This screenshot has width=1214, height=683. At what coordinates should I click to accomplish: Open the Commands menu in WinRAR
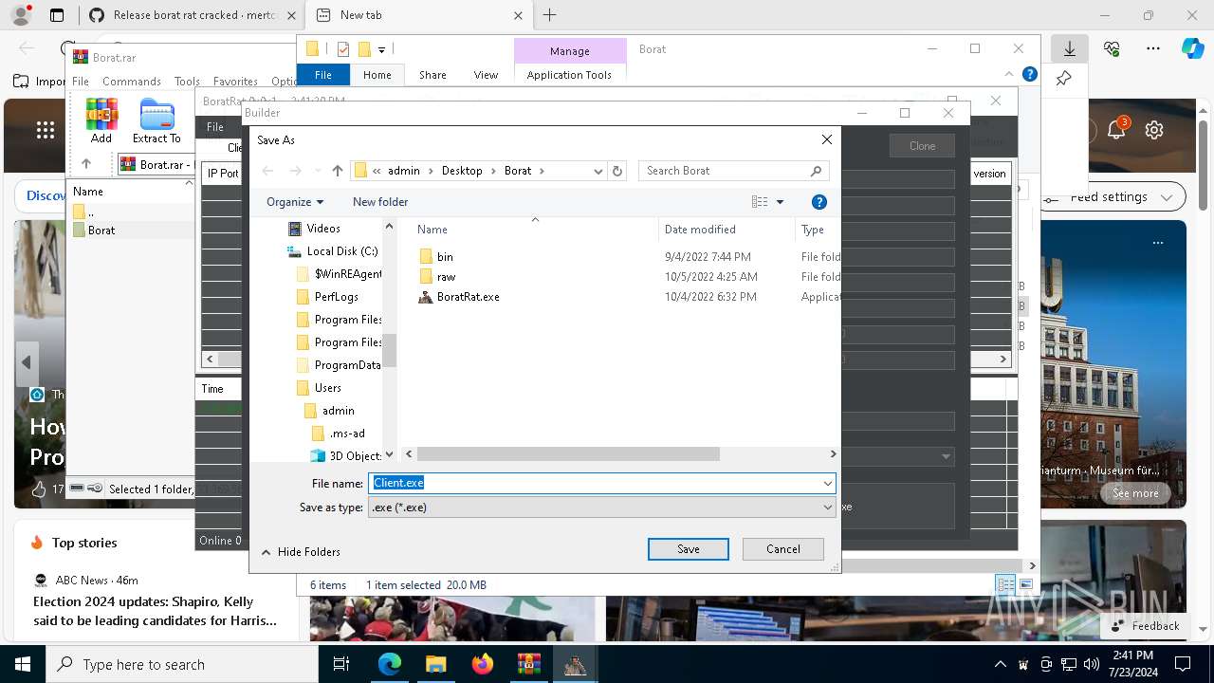tap(132, 82)
